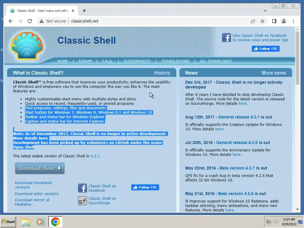Open a new tab with the plus button
304x228 pixels.
pos(84,11)
